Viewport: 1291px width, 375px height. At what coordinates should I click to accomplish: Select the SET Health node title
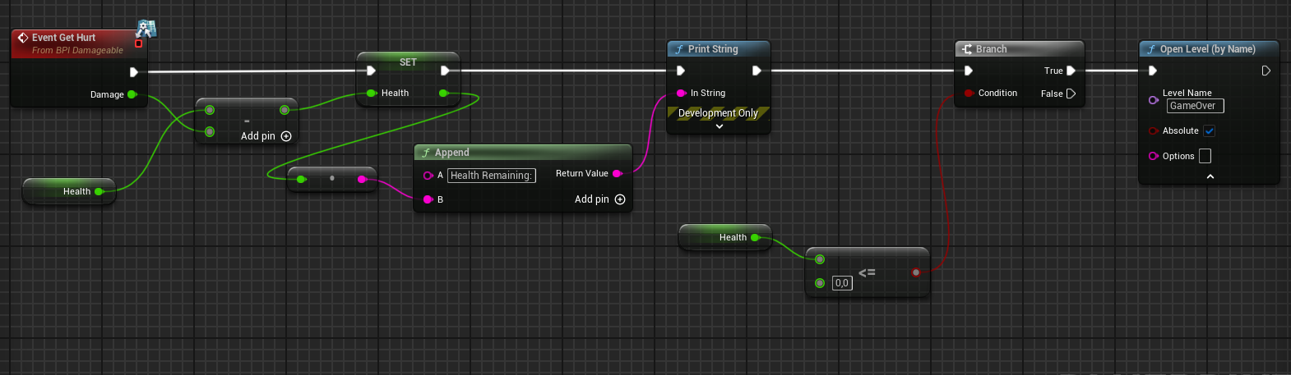click(408, 62)
